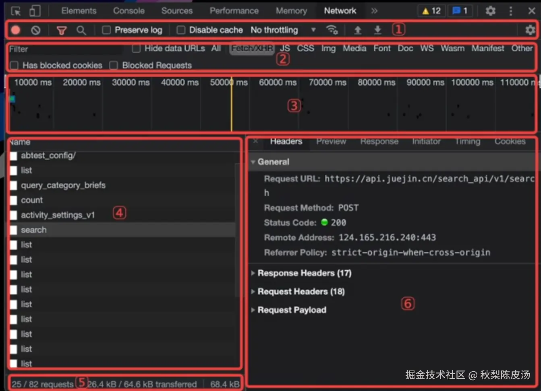Enable the Preserve log checkbox
541x391 pixels.
pyautogui.click(x=106, y=30)
